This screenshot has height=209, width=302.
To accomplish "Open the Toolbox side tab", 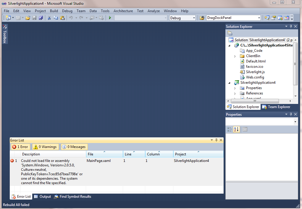I will click(x=5, y=34).
